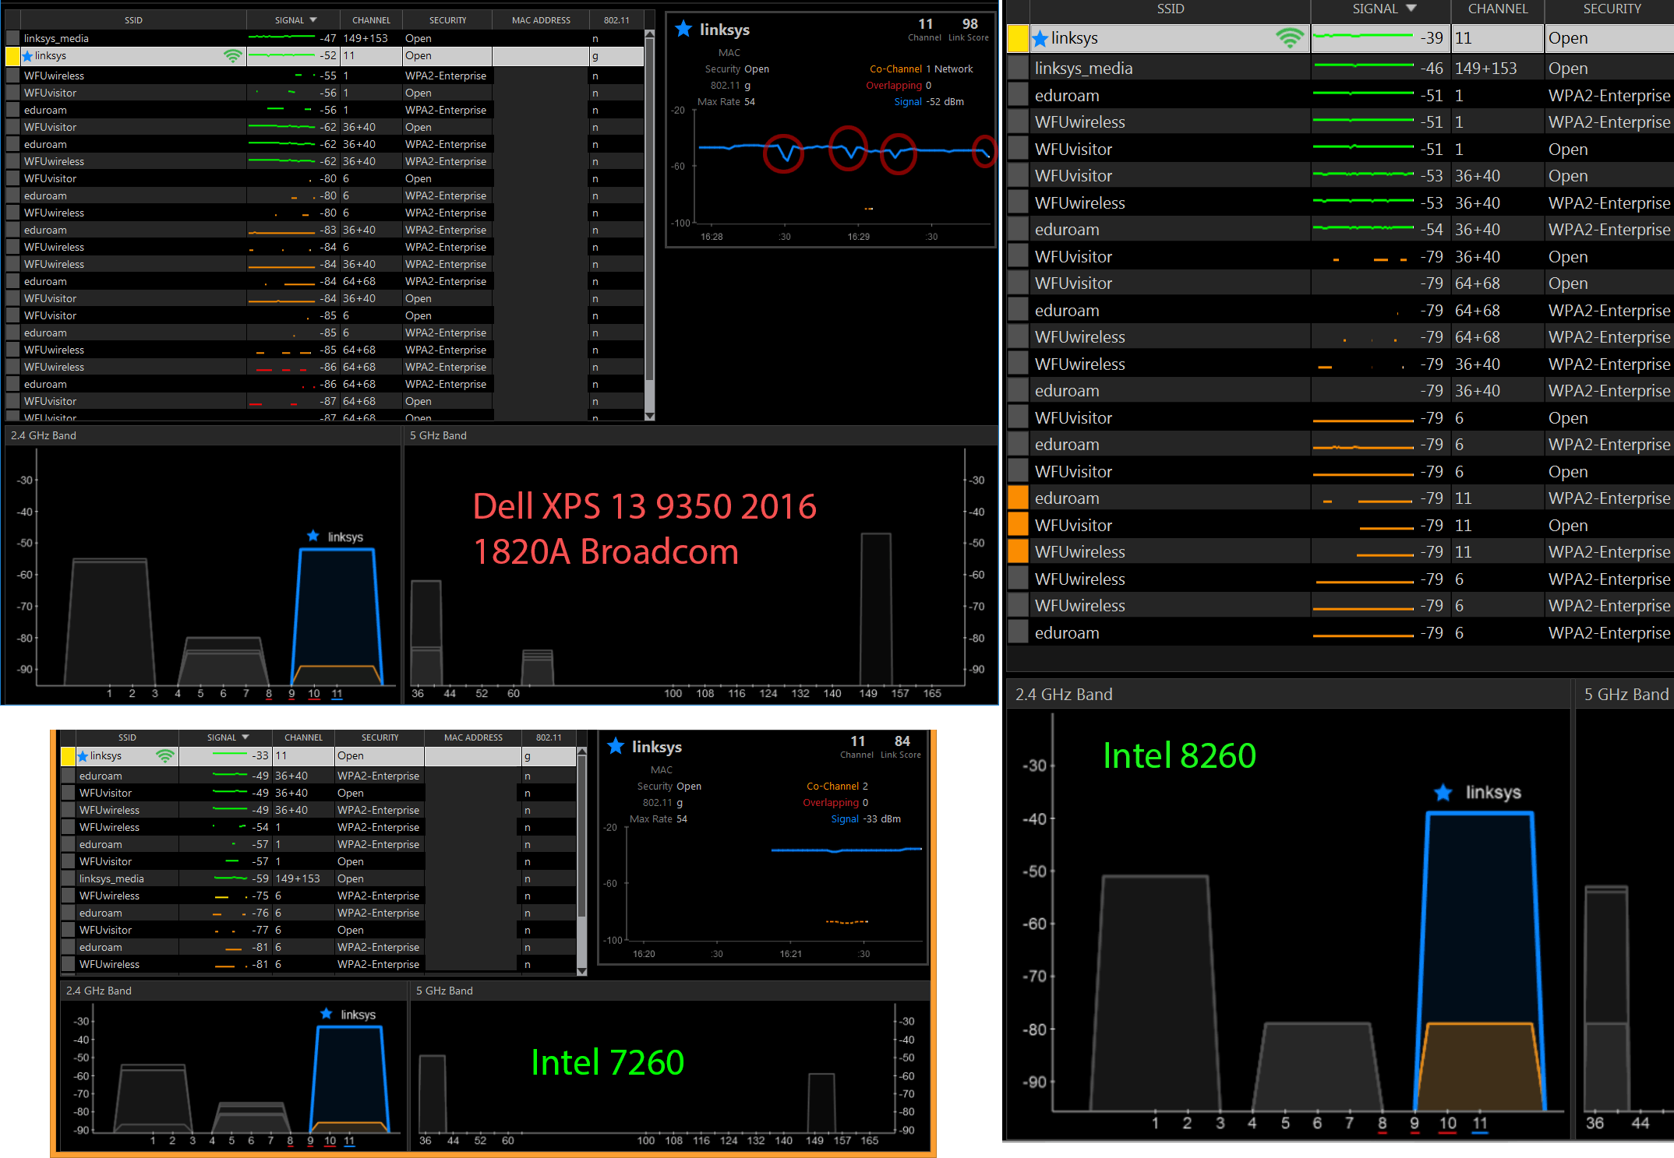
Task: Sort by CHANNEL column in Intel 8260 window
Action: 1498,9
